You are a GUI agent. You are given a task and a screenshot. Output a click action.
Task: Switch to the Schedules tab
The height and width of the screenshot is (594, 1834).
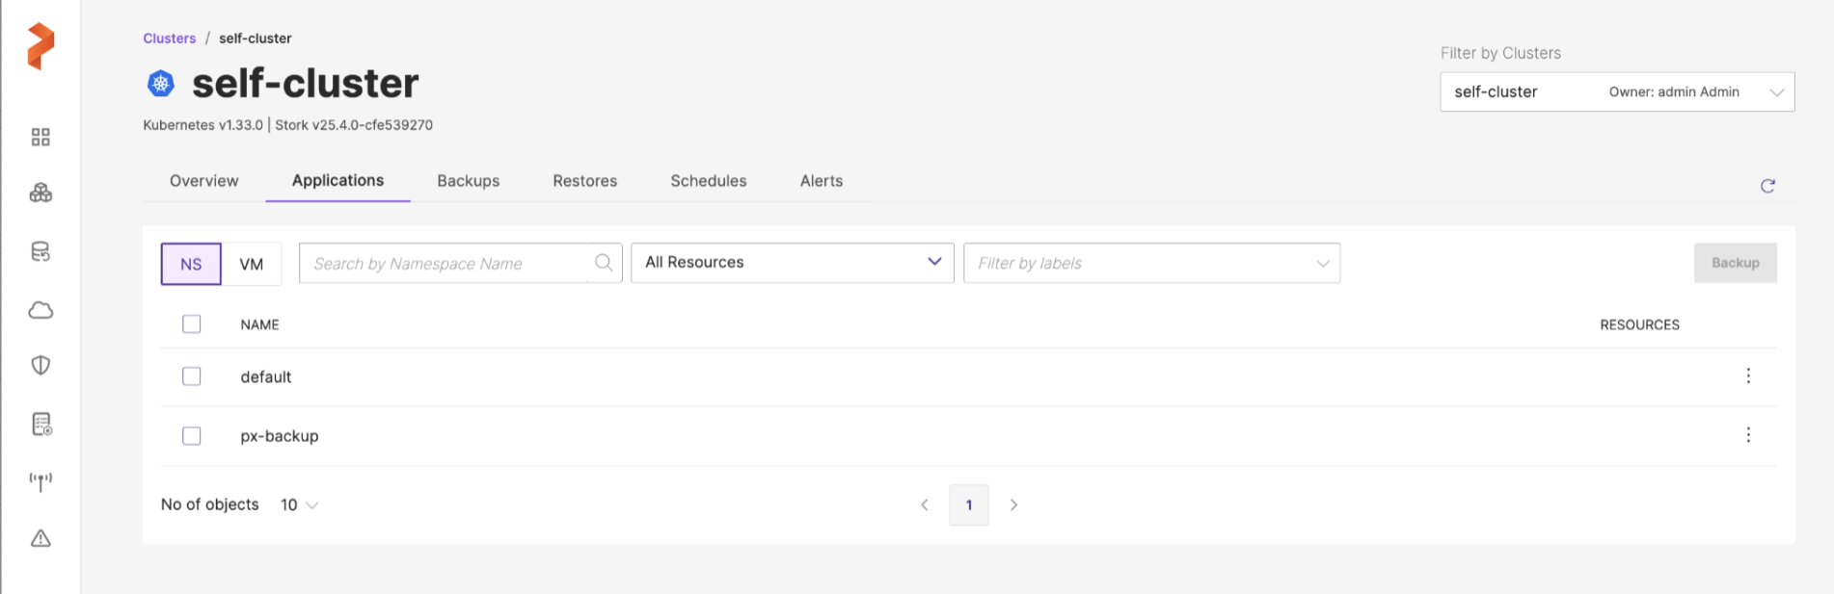pyautogui.click(x=708, y=181)
